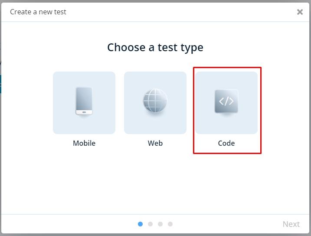Jump to the fourth step dot
Viewport: 311px width, 236px height.
170,224
